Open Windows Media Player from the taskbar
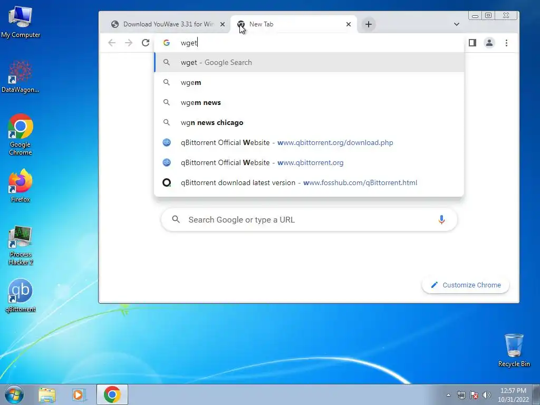Image resolution: width=540 pixels, height=405 pixels. (79, 394)
